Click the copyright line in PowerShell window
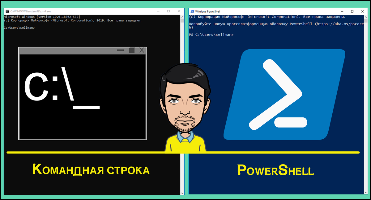 tap(267, 17)
